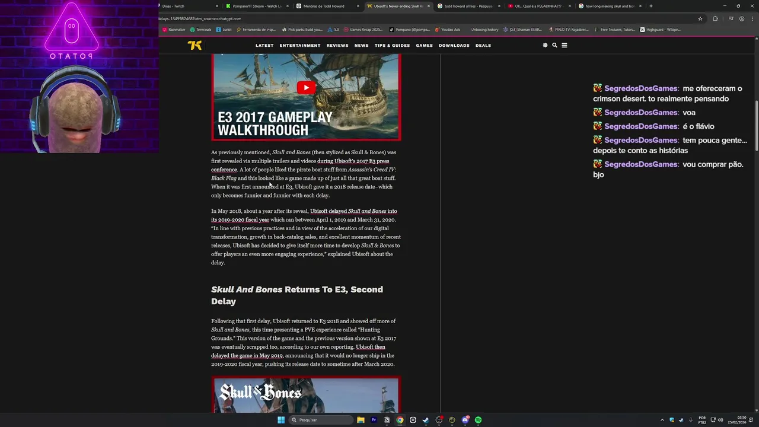The image size is (759, 427).
Task: Open the Youdao Ads bookmark
Action: coord(448,30)
